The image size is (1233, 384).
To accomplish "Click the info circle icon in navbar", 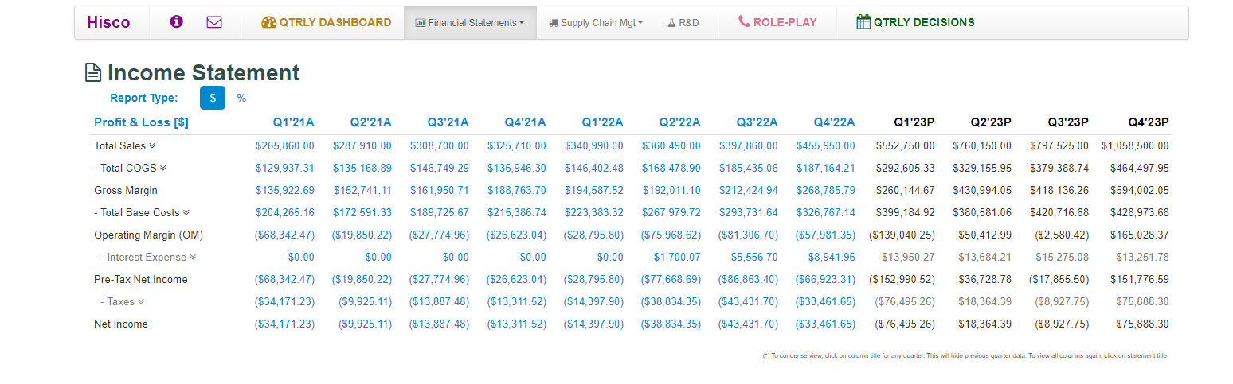I will point(176,22).
